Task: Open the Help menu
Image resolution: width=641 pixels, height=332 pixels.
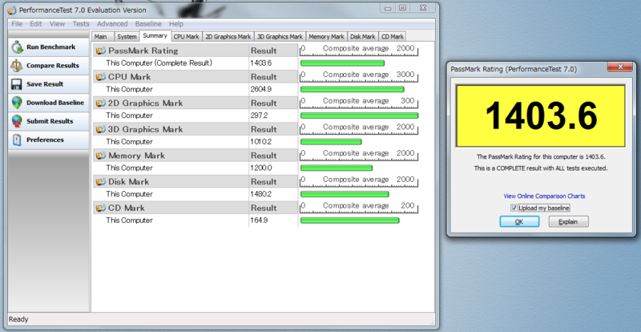Action: click(x=176, y=24)
